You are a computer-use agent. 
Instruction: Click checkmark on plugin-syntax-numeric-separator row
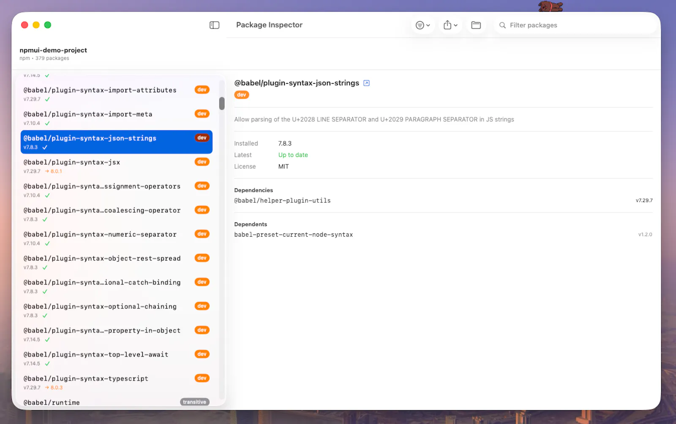point(47,243)
